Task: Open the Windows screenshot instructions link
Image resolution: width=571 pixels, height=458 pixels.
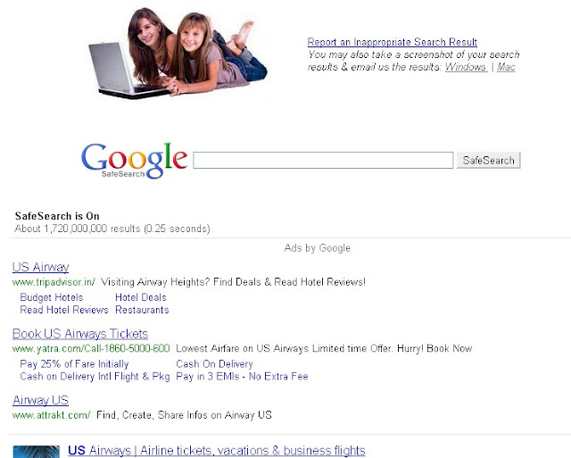Action: pyautogui.click(x=466, y=67)
